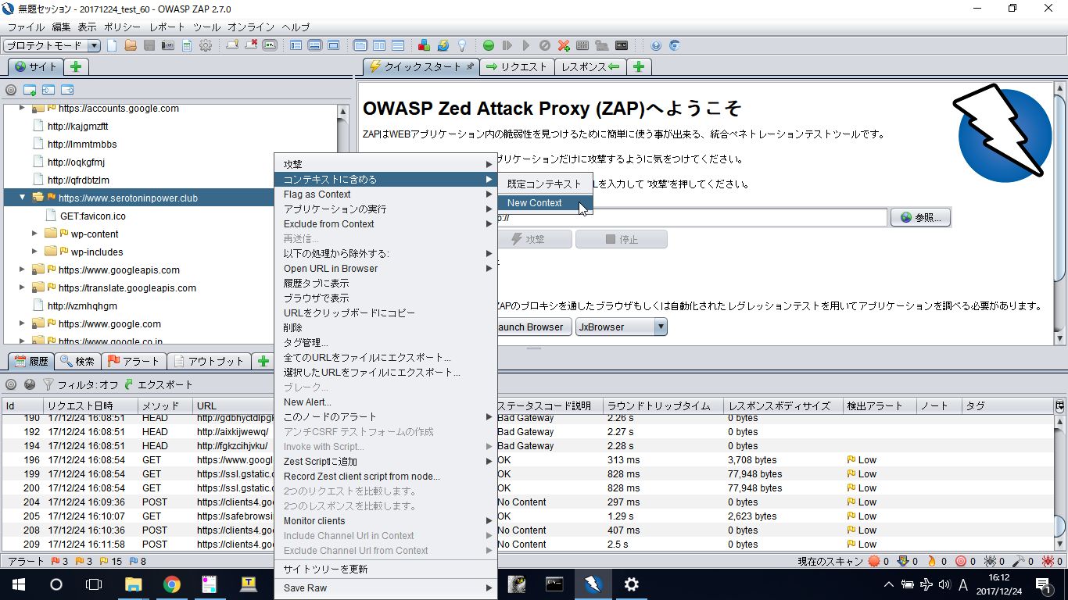Collapse the www.serotoninpower.club tree node

point(23,198)
